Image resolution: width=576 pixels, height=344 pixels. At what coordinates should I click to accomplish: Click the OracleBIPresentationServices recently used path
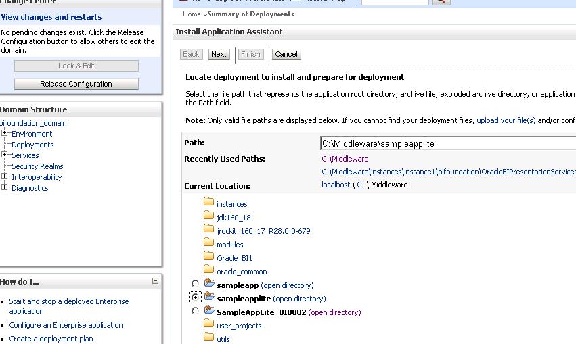click(449, 172)
